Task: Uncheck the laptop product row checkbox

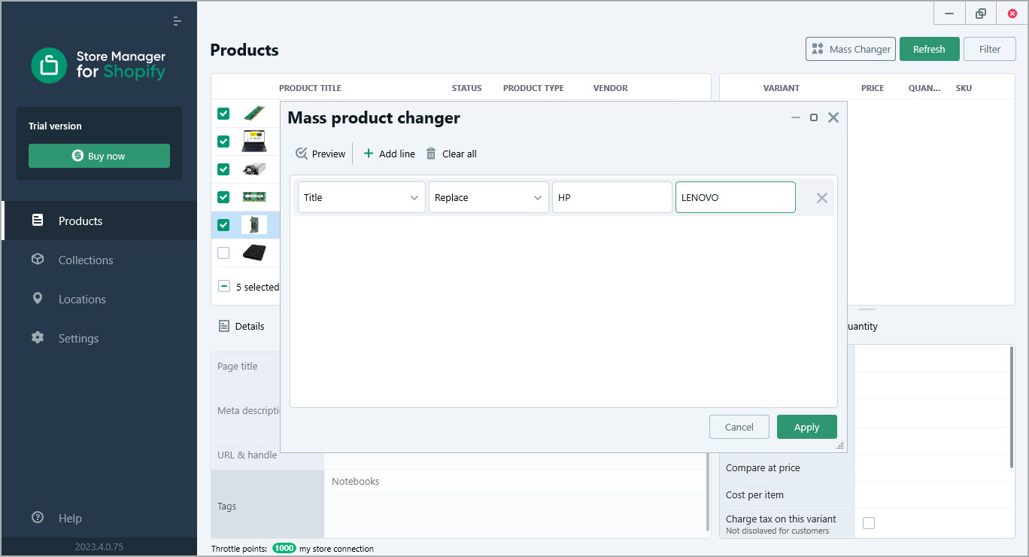Action: [x=223, y=142]
